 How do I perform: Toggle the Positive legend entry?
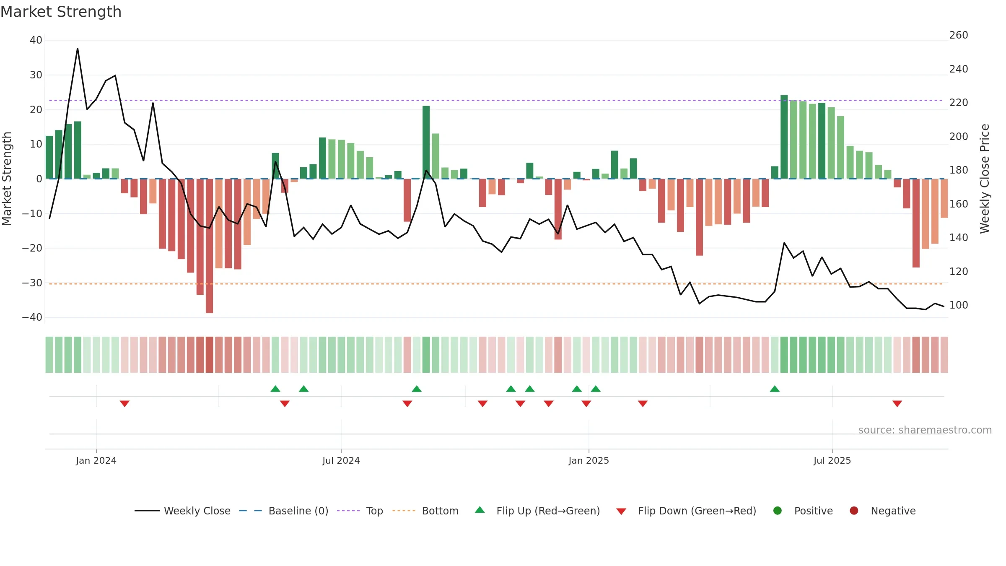tap(803, 511)
